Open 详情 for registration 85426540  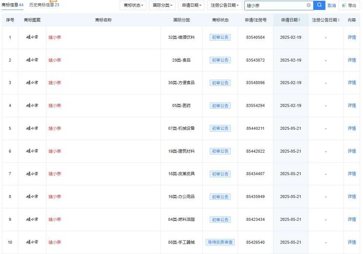point(352,242)
